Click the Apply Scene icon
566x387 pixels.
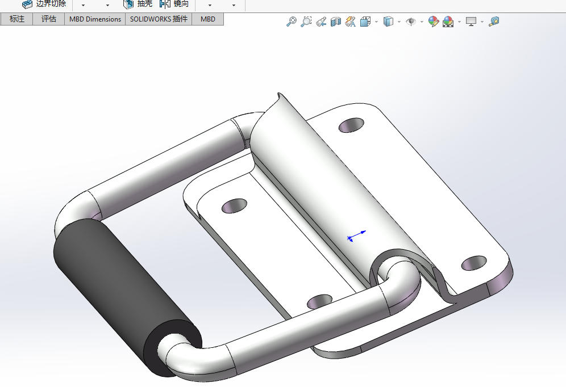click(448, 22)
